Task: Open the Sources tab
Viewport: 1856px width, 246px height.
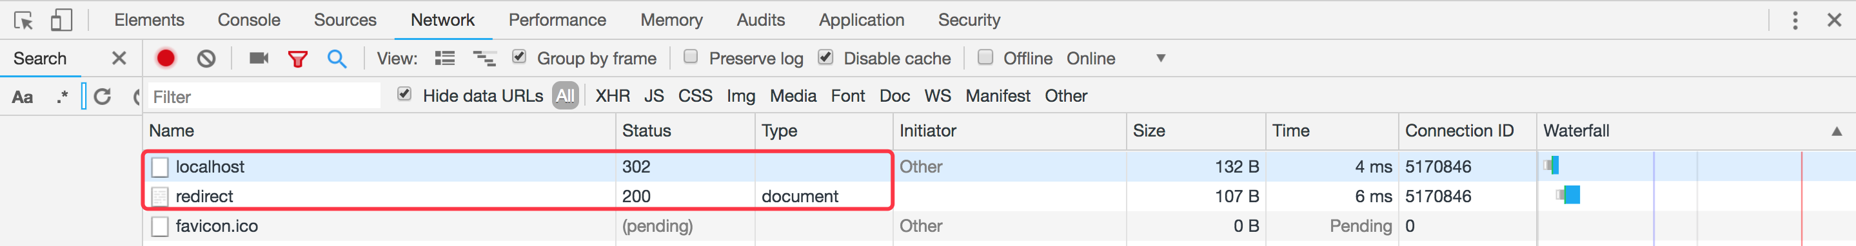Action: [x=345, y=20]
